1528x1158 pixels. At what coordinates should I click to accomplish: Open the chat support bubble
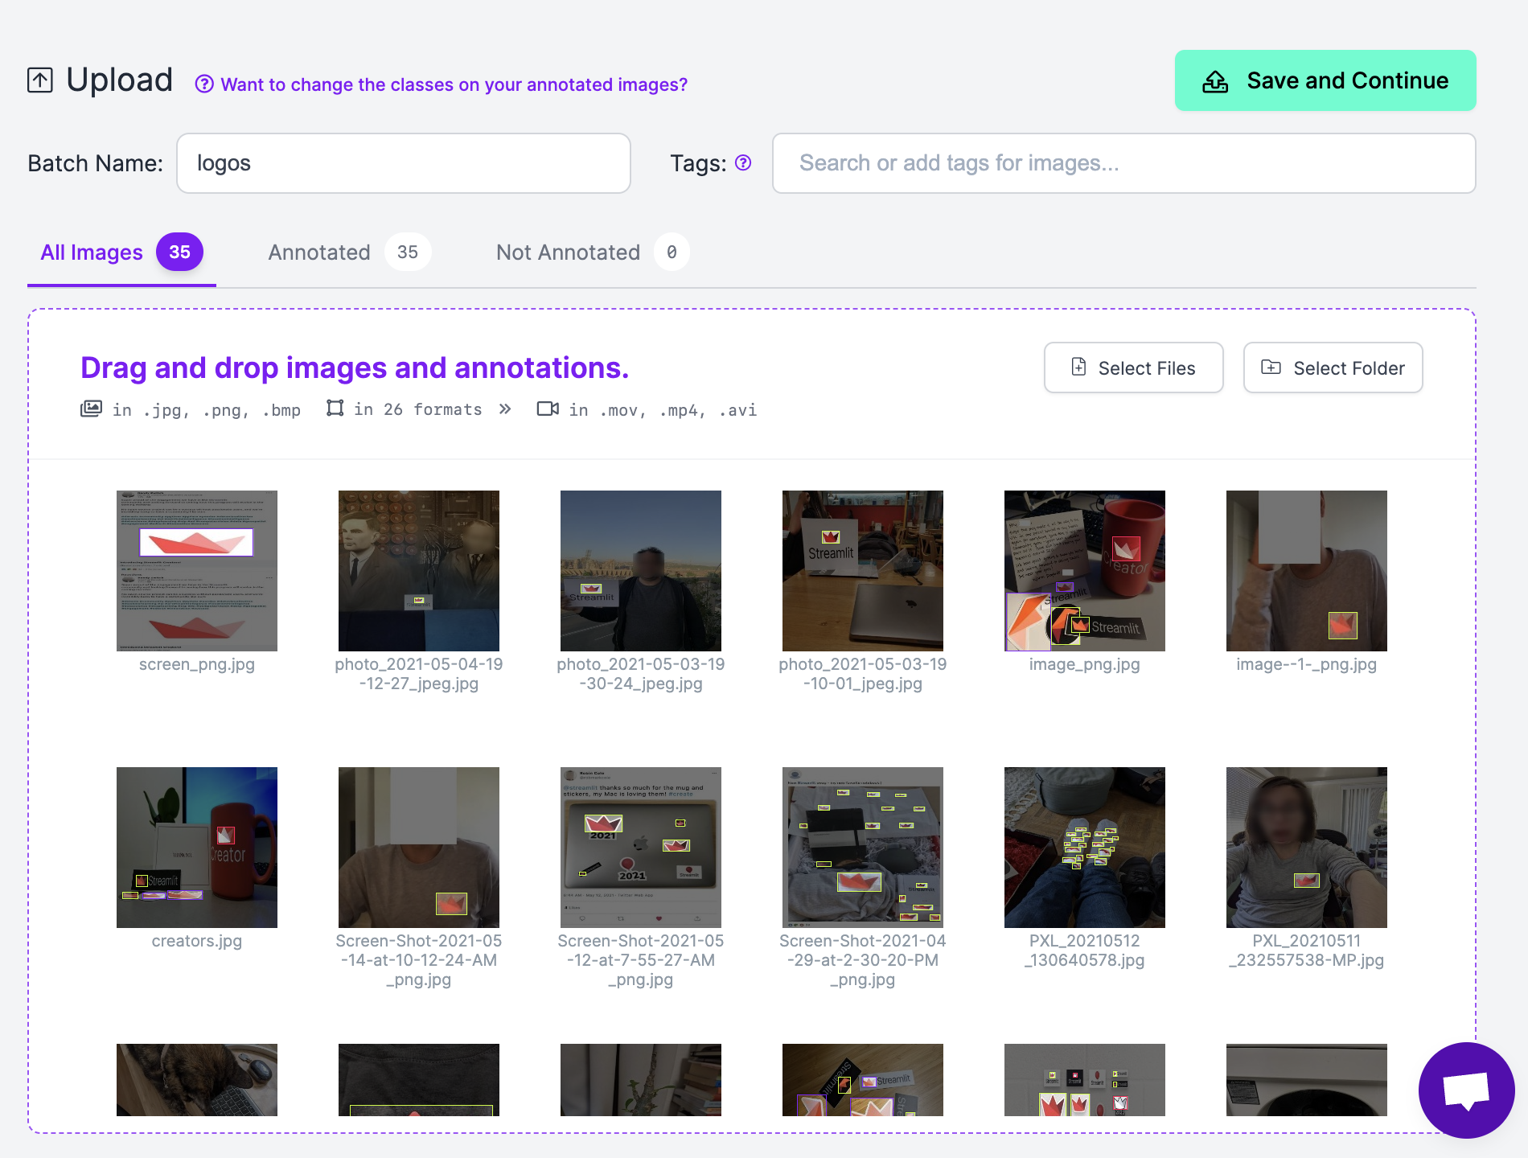1466,1090
